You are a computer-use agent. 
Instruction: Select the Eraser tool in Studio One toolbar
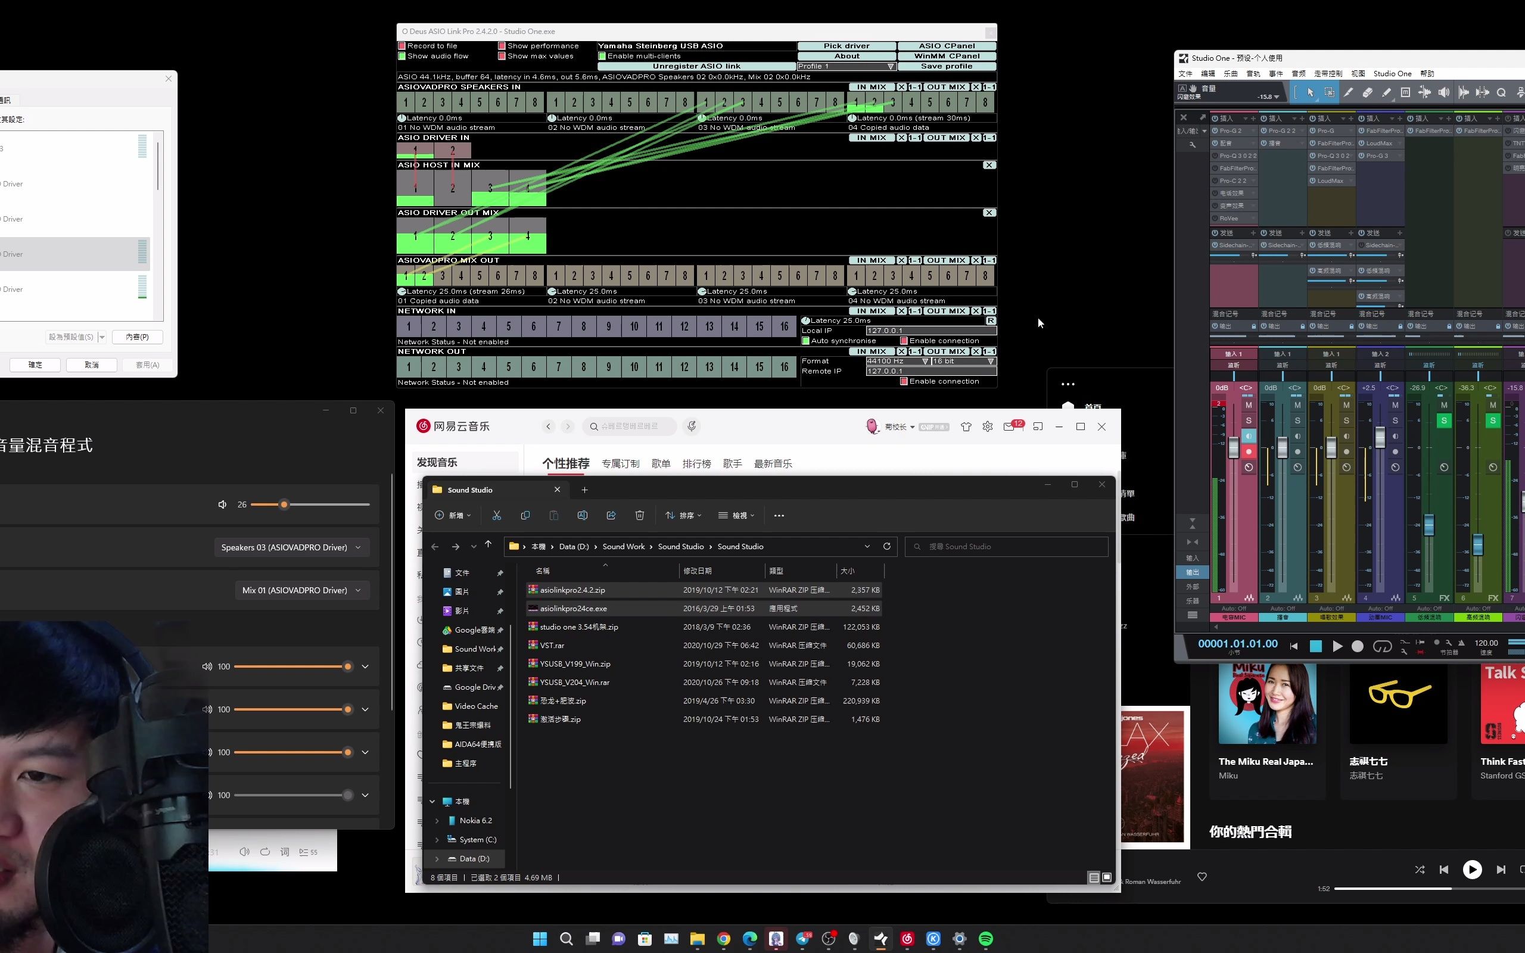pyautogui.click(x=1368, y=93)
